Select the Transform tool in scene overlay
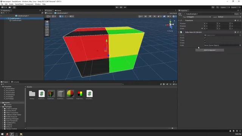Viewport: 242px width, 136px height. click(47, 35)
